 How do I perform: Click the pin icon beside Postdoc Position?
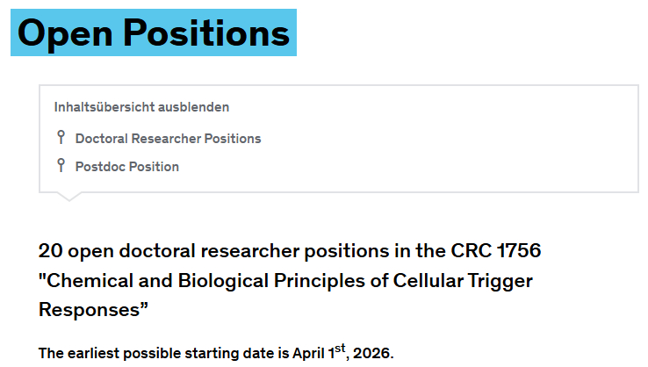pyautogui.click(x=61, y=165)
